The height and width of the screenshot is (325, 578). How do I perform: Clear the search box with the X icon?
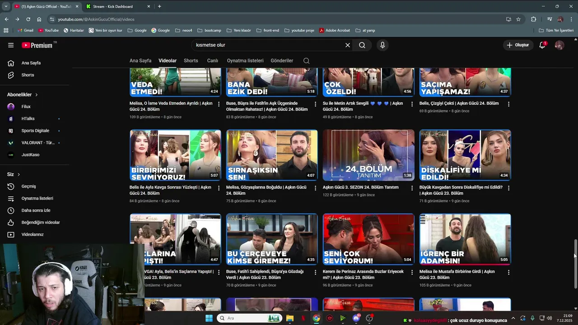pyautogui.click(x=348, y=45)
